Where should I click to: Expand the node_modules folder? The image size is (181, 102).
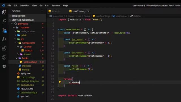(15, 31)
